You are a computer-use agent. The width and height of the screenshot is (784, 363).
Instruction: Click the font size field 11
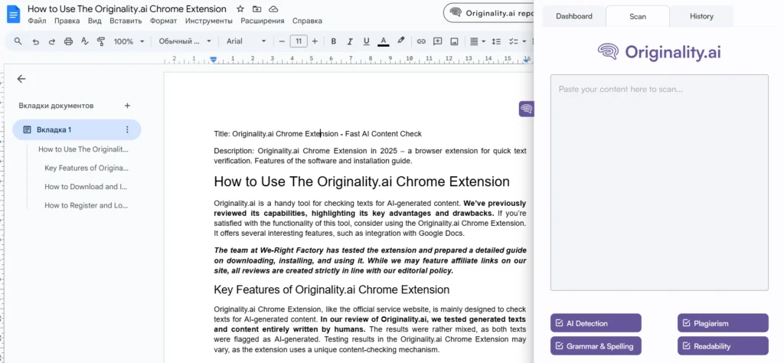click(299, 41)
